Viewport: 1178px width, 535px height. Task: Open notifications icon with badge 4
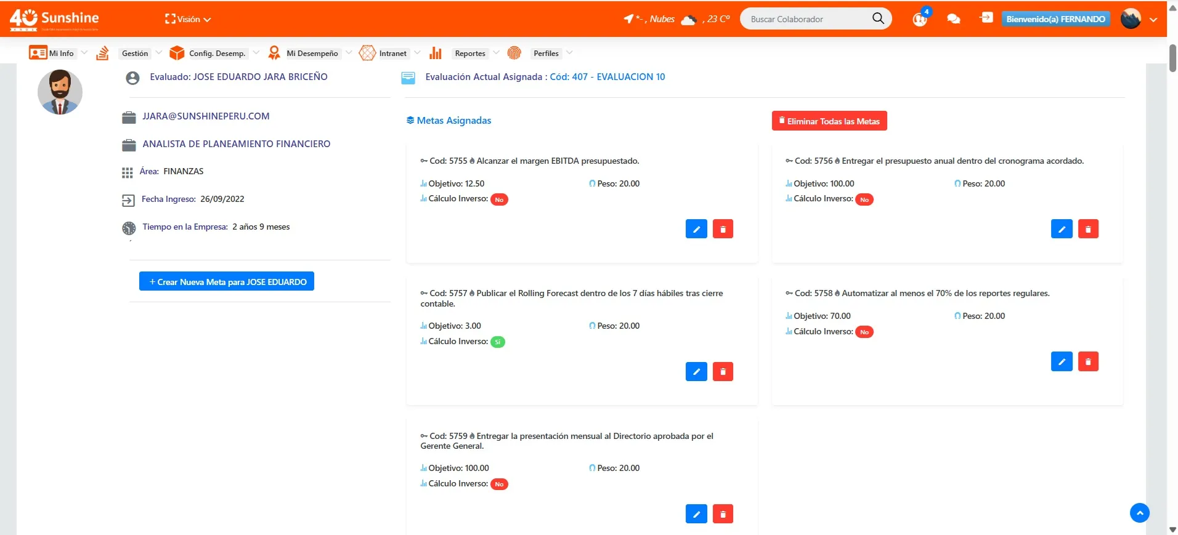[920, 18]
